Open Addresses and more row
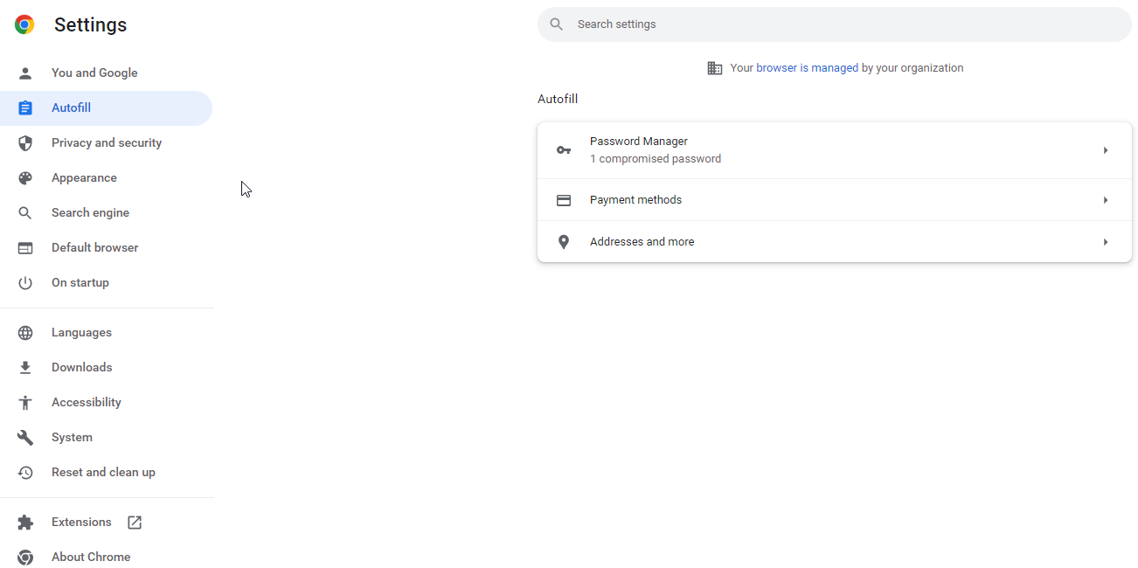Screen dimensions: 1138x568 coord(835,242)
